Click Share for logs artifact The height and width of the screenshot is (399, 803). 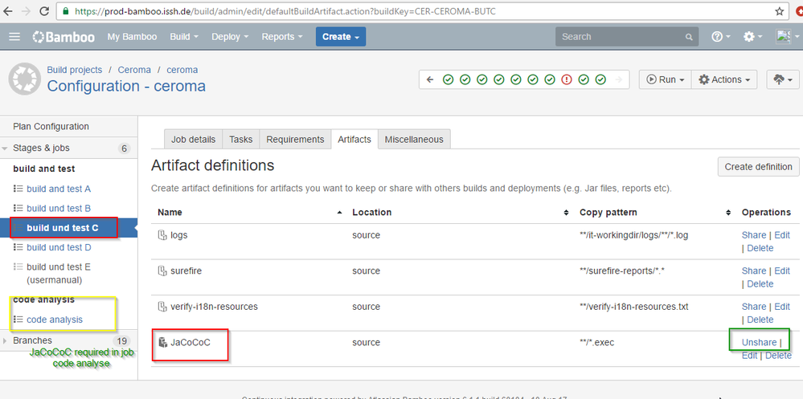pos(754,235)
